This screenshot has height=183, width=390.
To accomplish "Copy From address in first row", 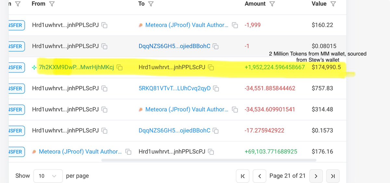I will pyautogui.click(x=105, y=25).
